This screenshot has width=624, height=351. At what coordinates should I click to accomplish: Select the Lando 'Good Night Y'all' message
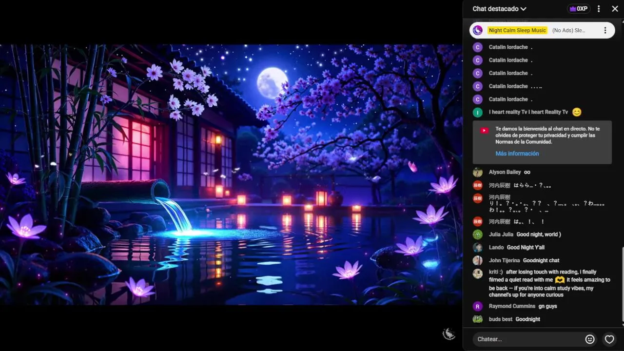click(x=526, y=248)
